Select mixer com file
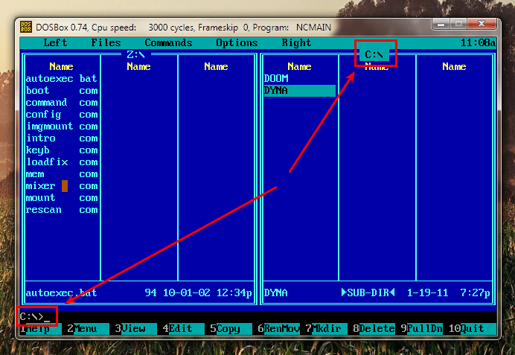515x355 pixels. coord(62,186)
